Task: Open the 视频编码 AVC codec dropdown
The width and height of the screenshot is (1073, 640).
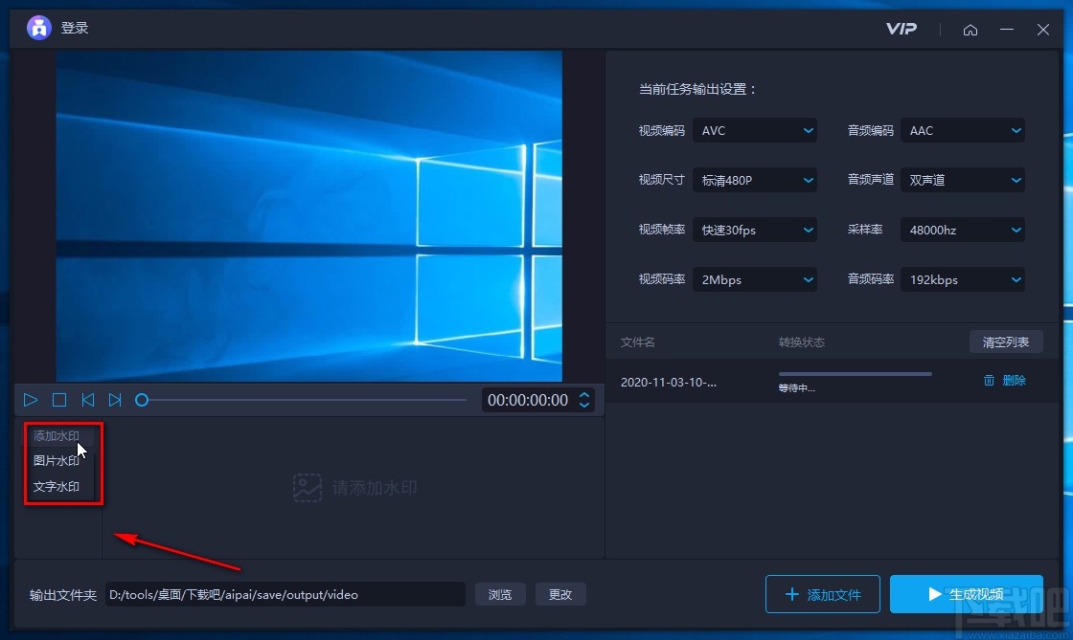Action: point(755,130)
